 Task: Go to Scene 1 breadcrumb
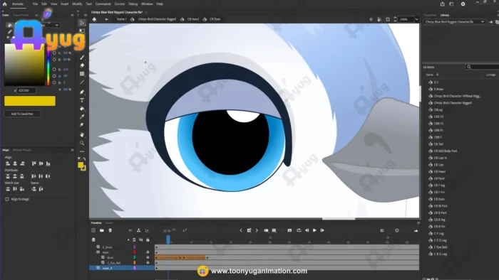coord(122,19)
